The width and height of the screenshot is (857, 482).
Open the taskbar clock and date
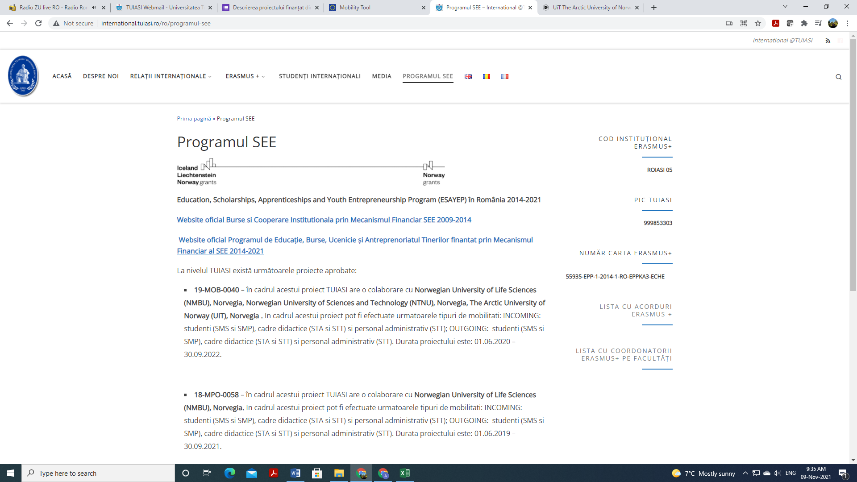pyautogui.click(x=816, y=473)
